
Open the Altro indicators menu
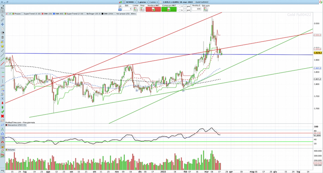(133, 14)
